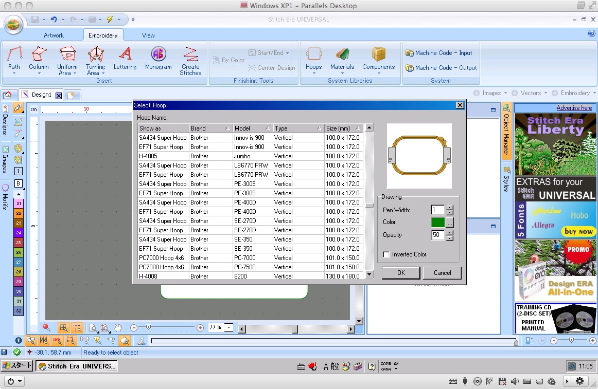Select the H-4005 Jumbo hoop row
The image size is (598, 389).
pos(250,156)
